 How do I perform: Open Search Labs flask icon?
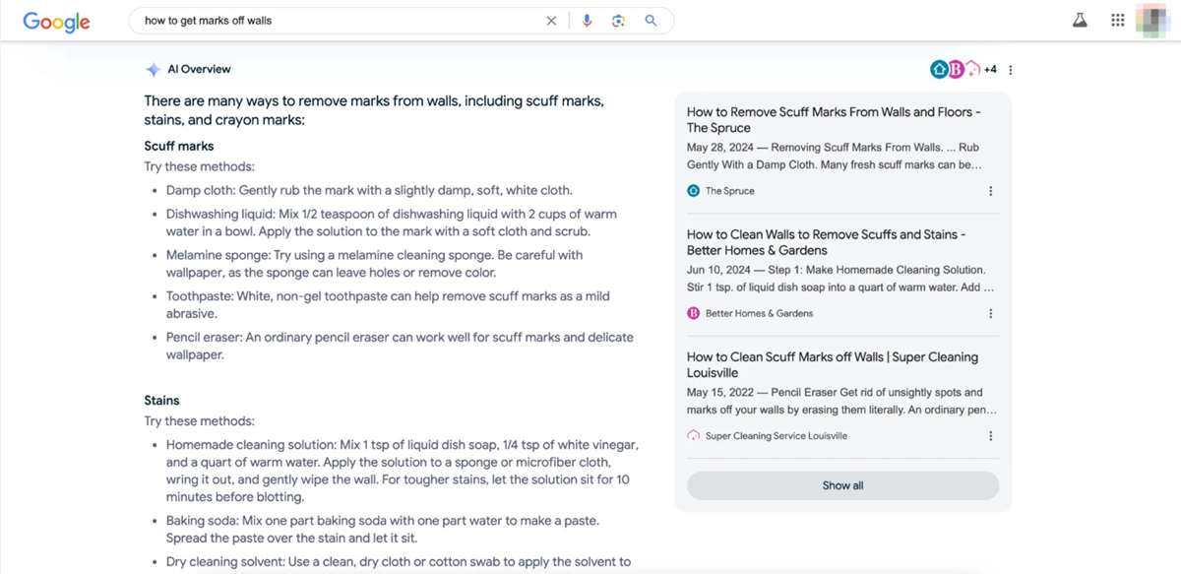pos(1081,20)
